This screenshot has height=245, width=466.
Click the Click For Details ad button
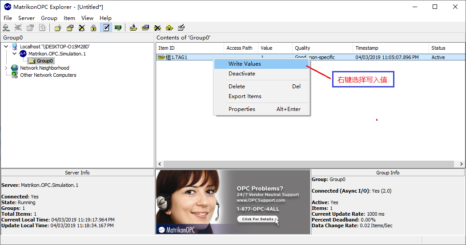(257, 219)
